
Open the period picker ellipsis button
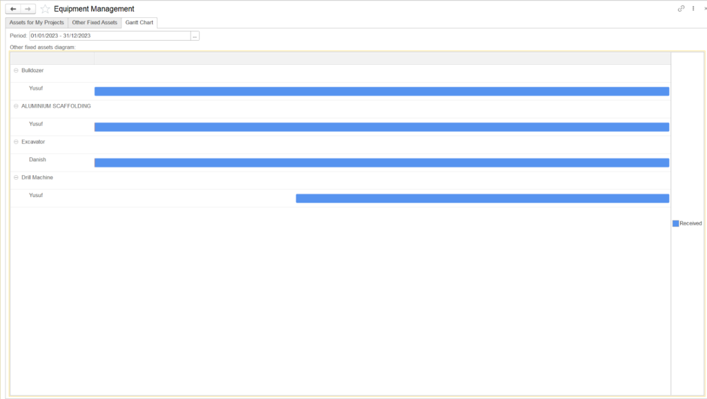coord(195,36)
